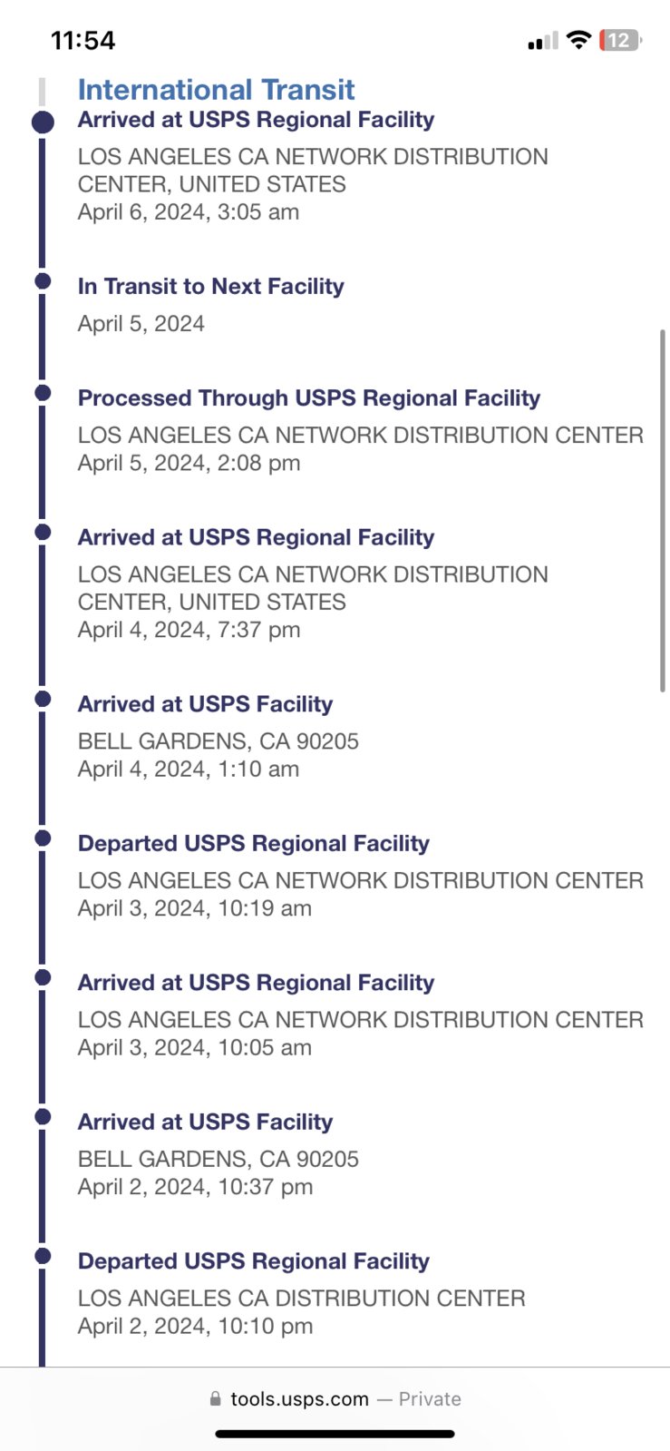
Task: Click dot for Bell Gardens April 2 arrival
Action: (x=43, y=1116)
